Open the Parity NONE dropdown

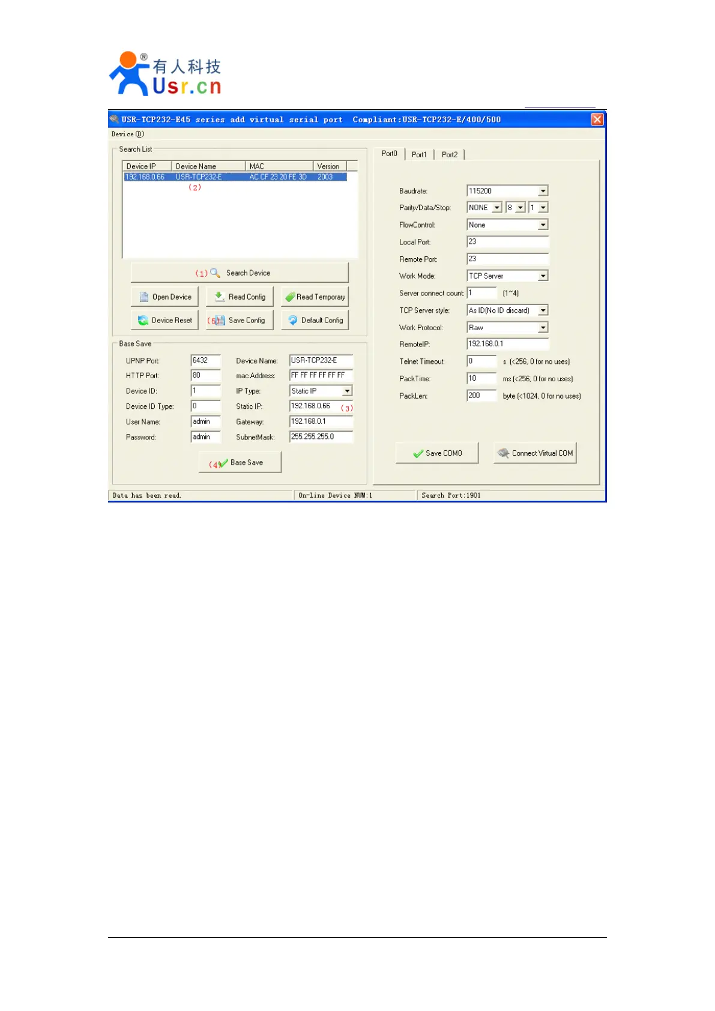[x=497, y=208]
